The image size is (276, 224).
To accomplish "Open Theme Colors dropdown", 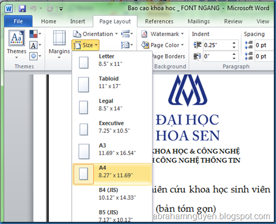I will (x=35, y=34).
